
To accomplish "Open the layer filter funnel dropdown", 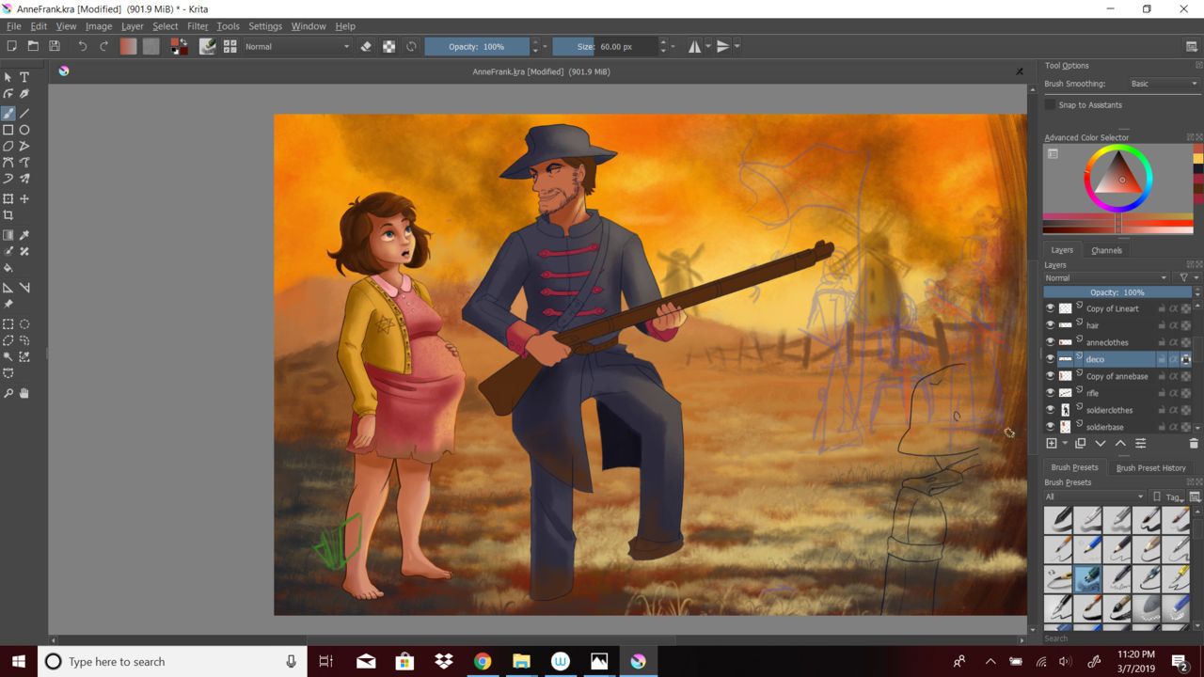I will (x=1188, y=278).
